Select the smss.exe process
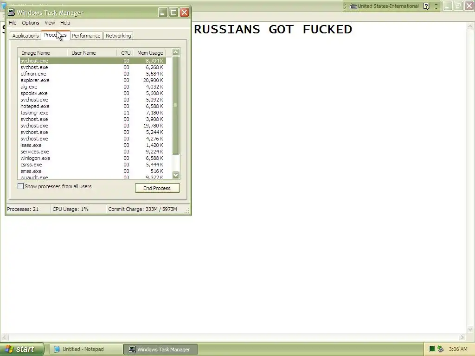 tap(93, 172)
